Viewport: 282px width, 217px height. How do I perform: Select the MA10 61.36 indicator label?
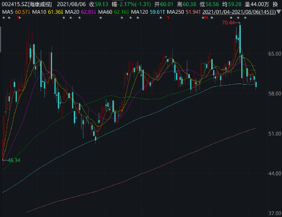coord(48,12)
